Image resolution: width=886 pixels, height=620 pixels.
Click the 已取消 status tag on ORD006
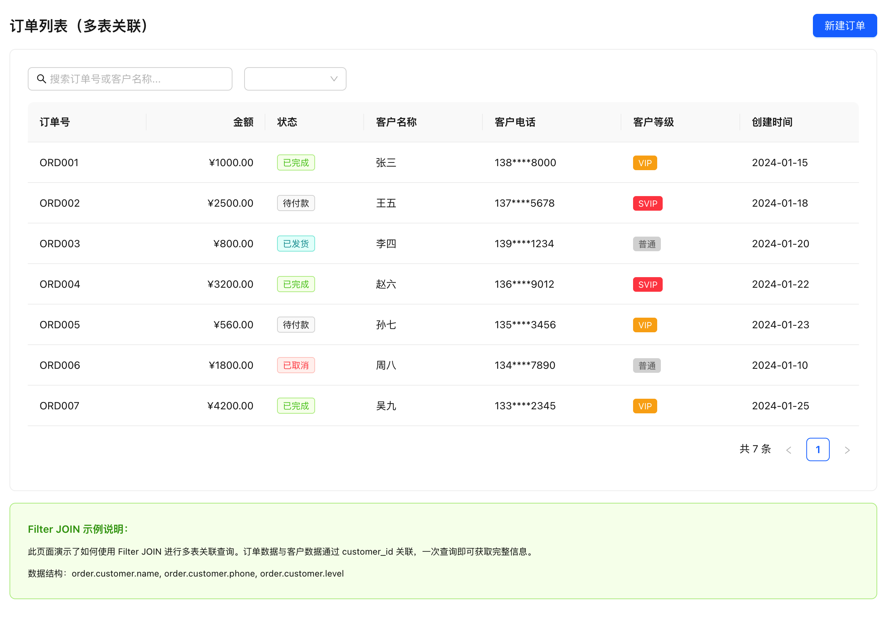(x=296, y=365)
